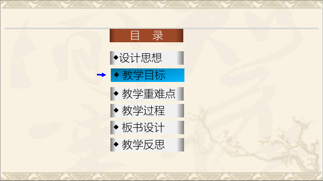Screen dimensions: 323x181
Task: Click the gray shaded right edge of 教学过程
Action: (181, 111)
